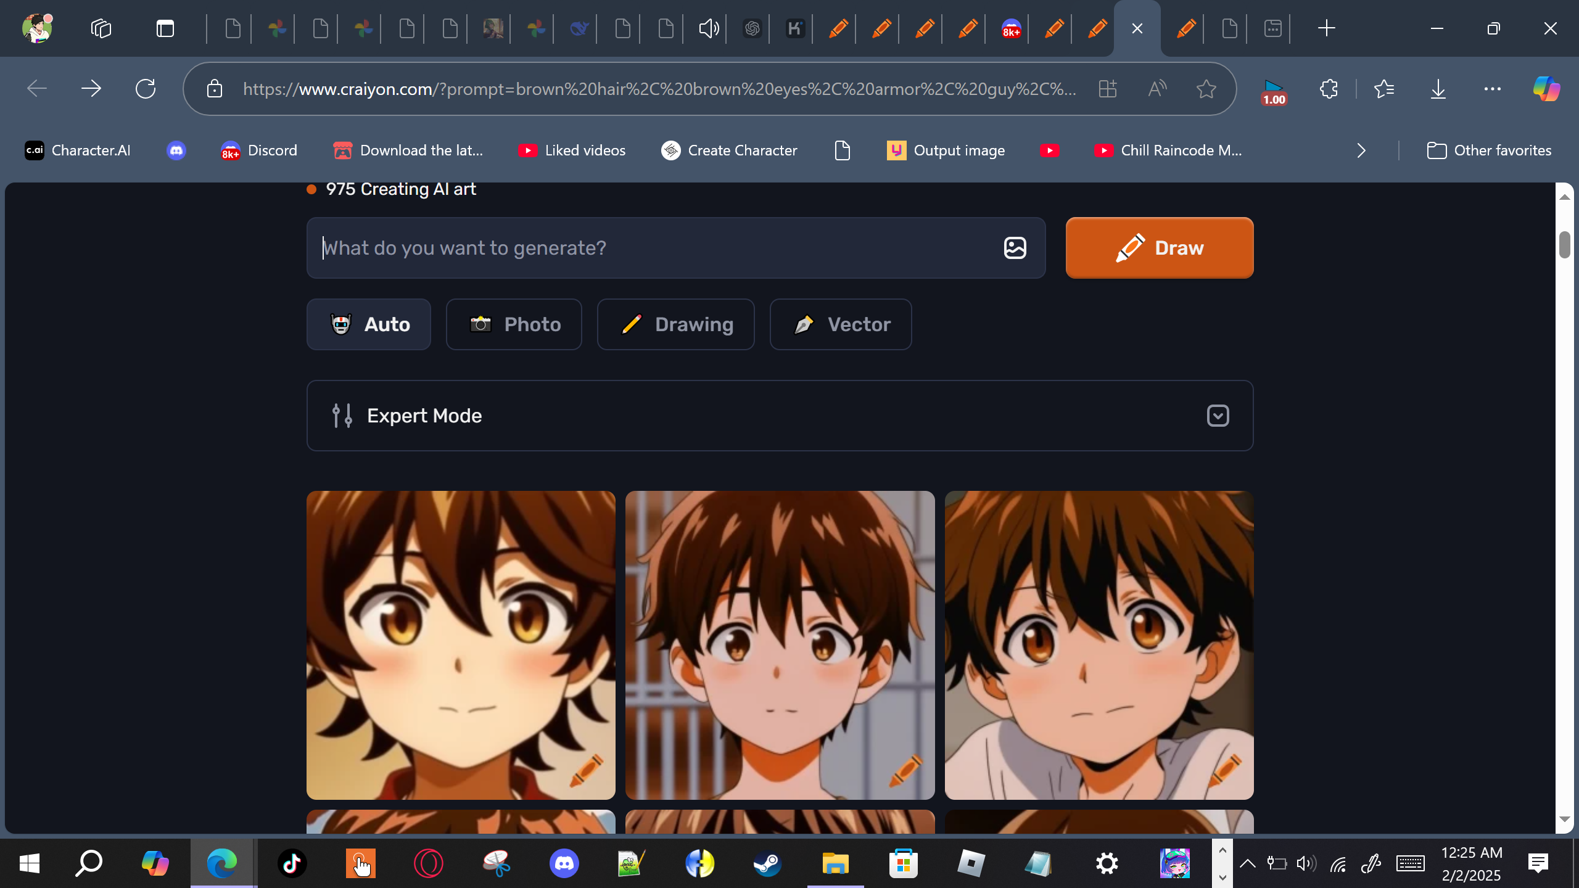Open the Other favorites folder
The width and height of the screenshot is (1579, 888).
pos(1489,150)
